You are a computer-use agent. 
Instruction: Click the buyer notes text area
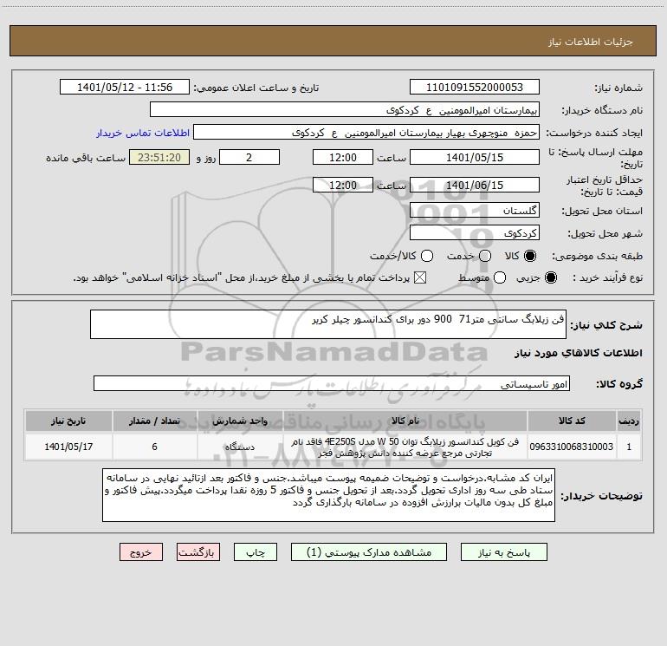click(x=328, y=495)
